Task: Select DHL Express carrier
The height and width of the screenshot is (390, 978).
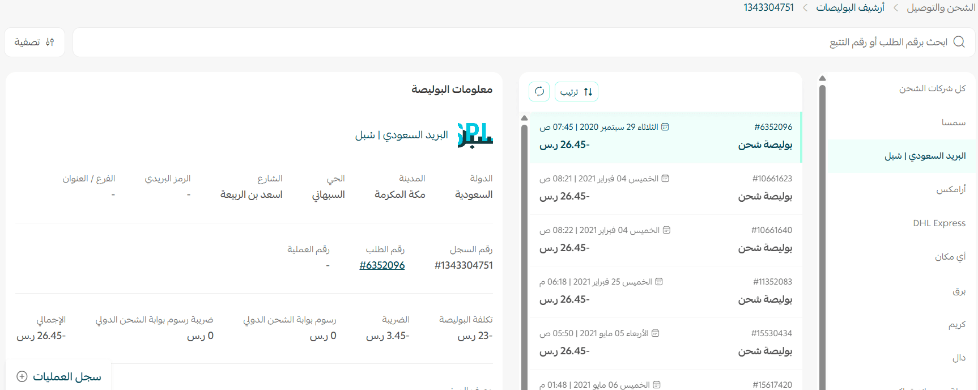Action: coord(939,223)
